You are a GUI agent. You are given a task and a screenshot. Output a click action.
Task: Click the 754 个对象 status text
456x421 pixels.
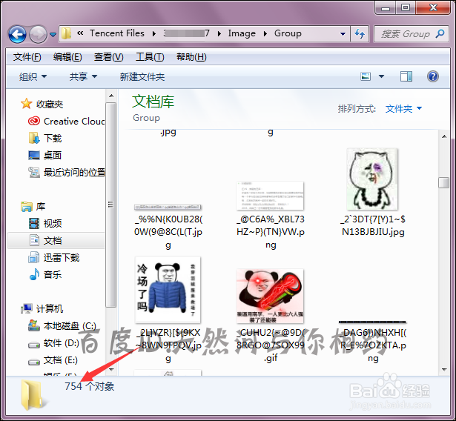[x=90, y=386]
